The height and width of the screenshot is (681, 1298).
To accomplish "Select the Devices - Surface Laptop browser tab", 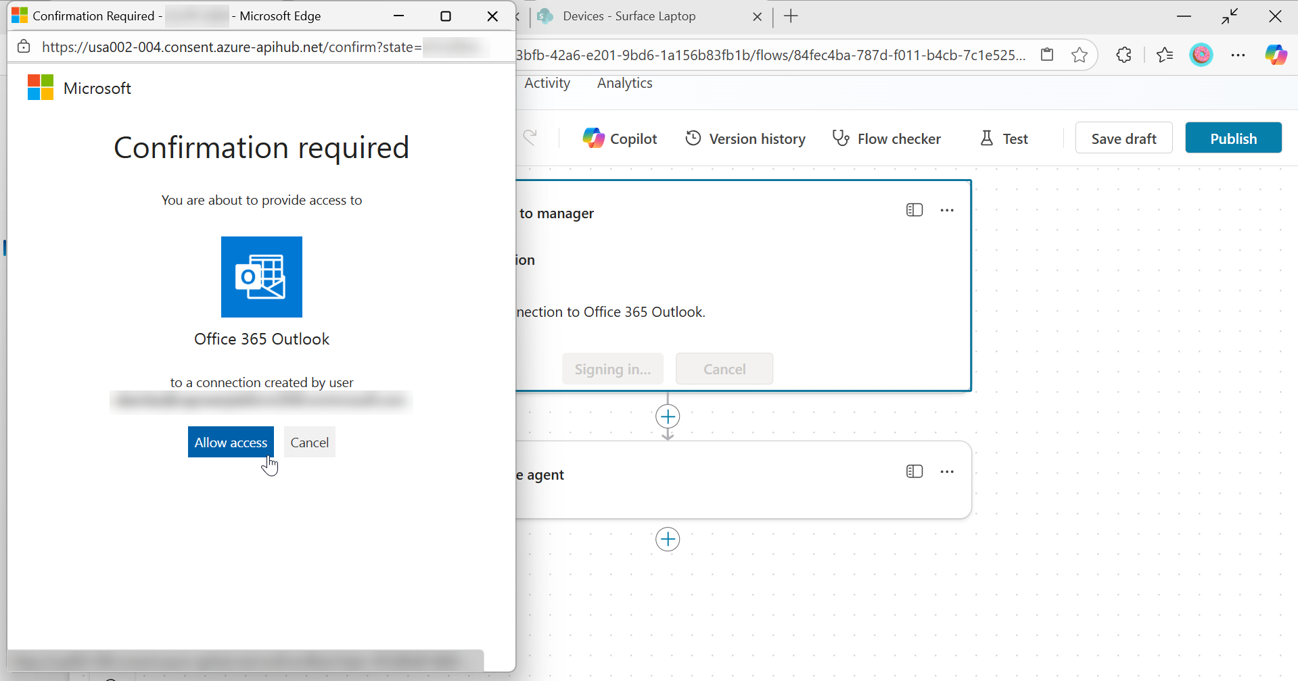I will click(x=629, y=16).
